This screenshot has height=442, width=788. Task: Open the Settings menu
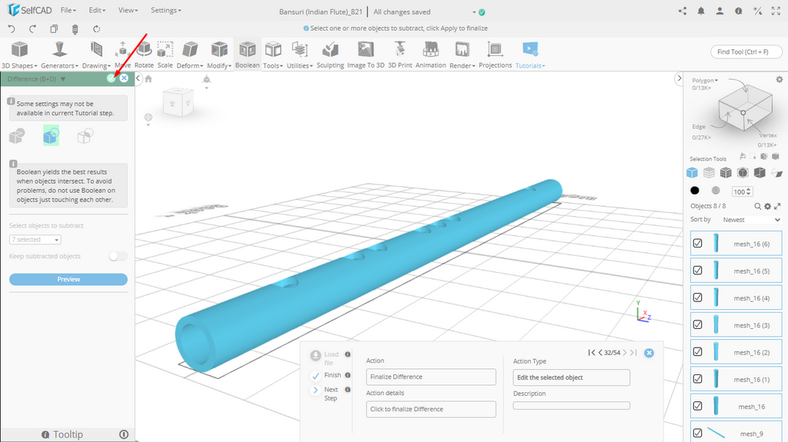pyautogui.click(x=165, y=11)
